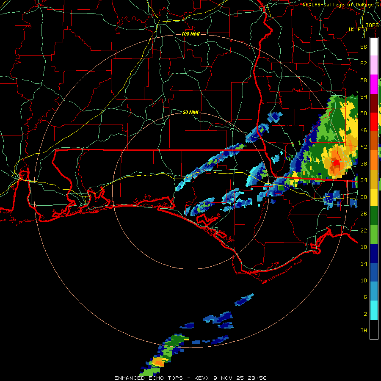Select the dark green legend swatch
The height and width of the screenshot is (381, 381).
click(374, 215)
